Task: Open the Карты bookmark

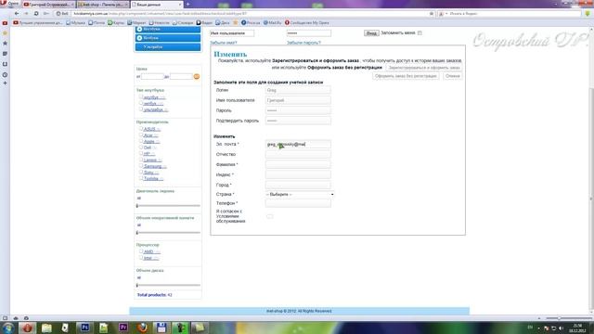Action: [x=116, y=22]
